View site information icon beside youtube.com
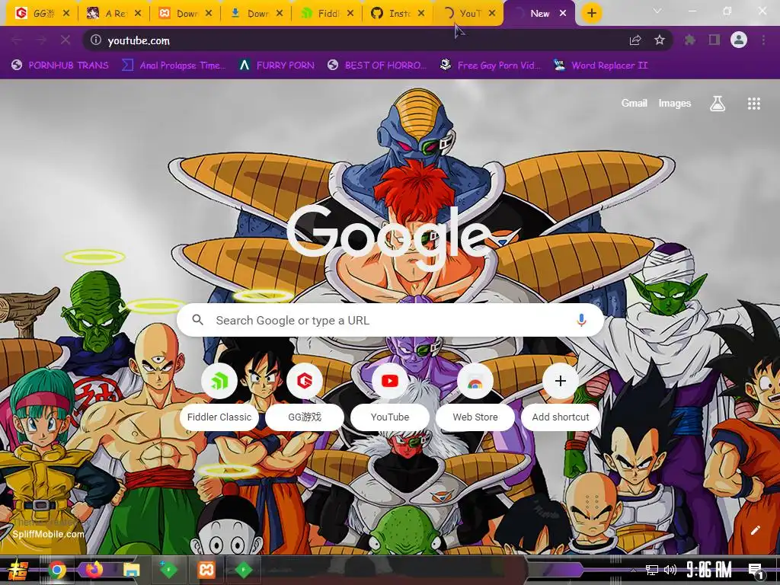The image size is (780, 585). pyautogui.click(x=96, y=40)
